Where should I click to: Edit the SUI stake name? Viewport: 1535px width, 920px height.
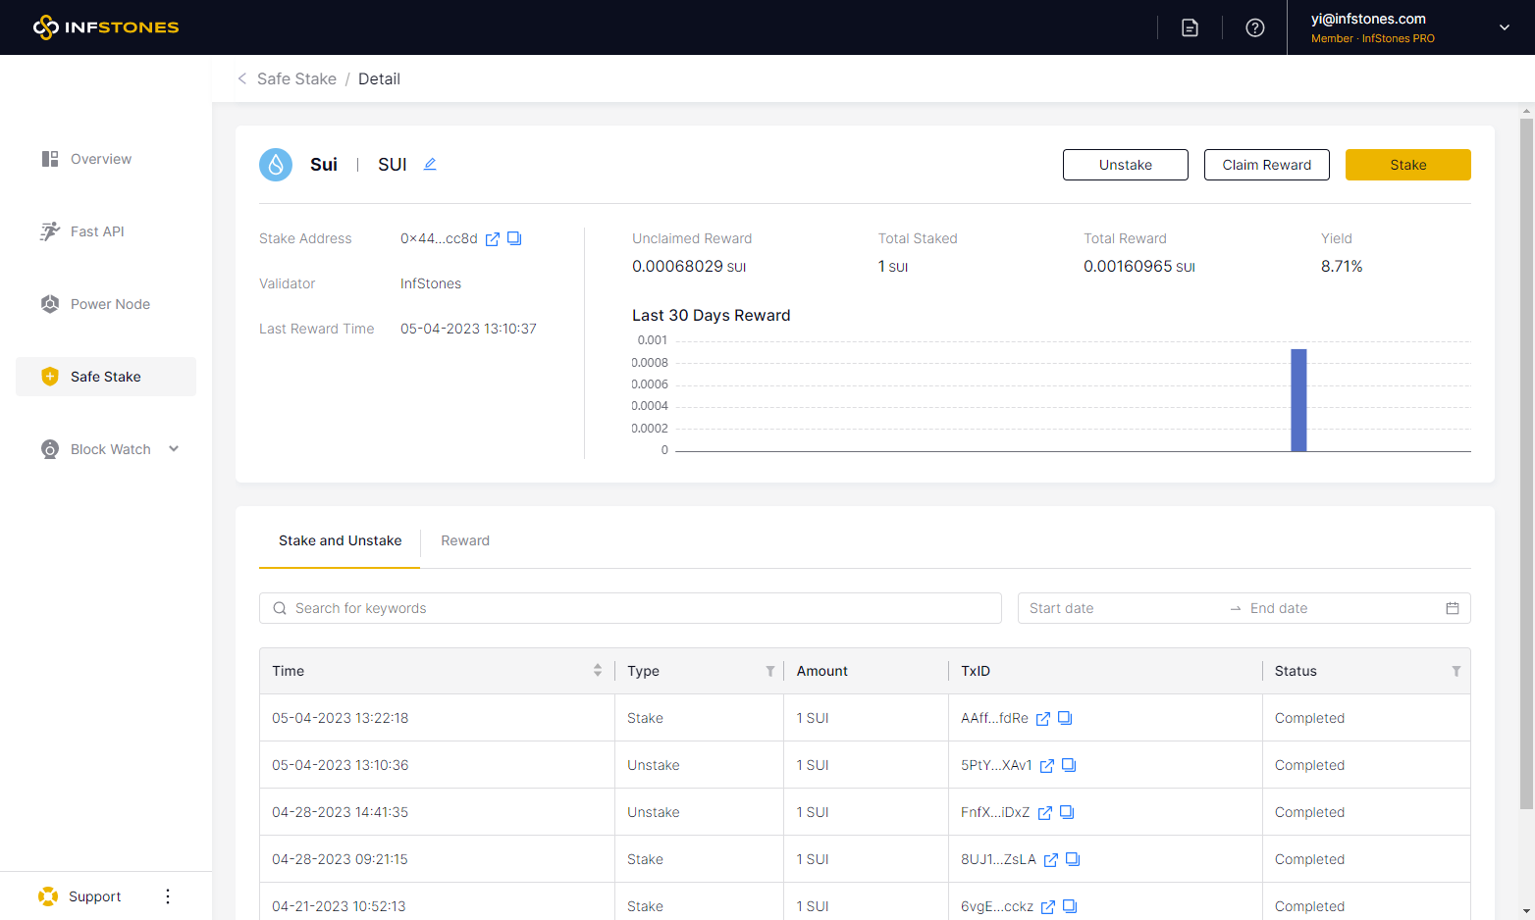coord(430,165)
